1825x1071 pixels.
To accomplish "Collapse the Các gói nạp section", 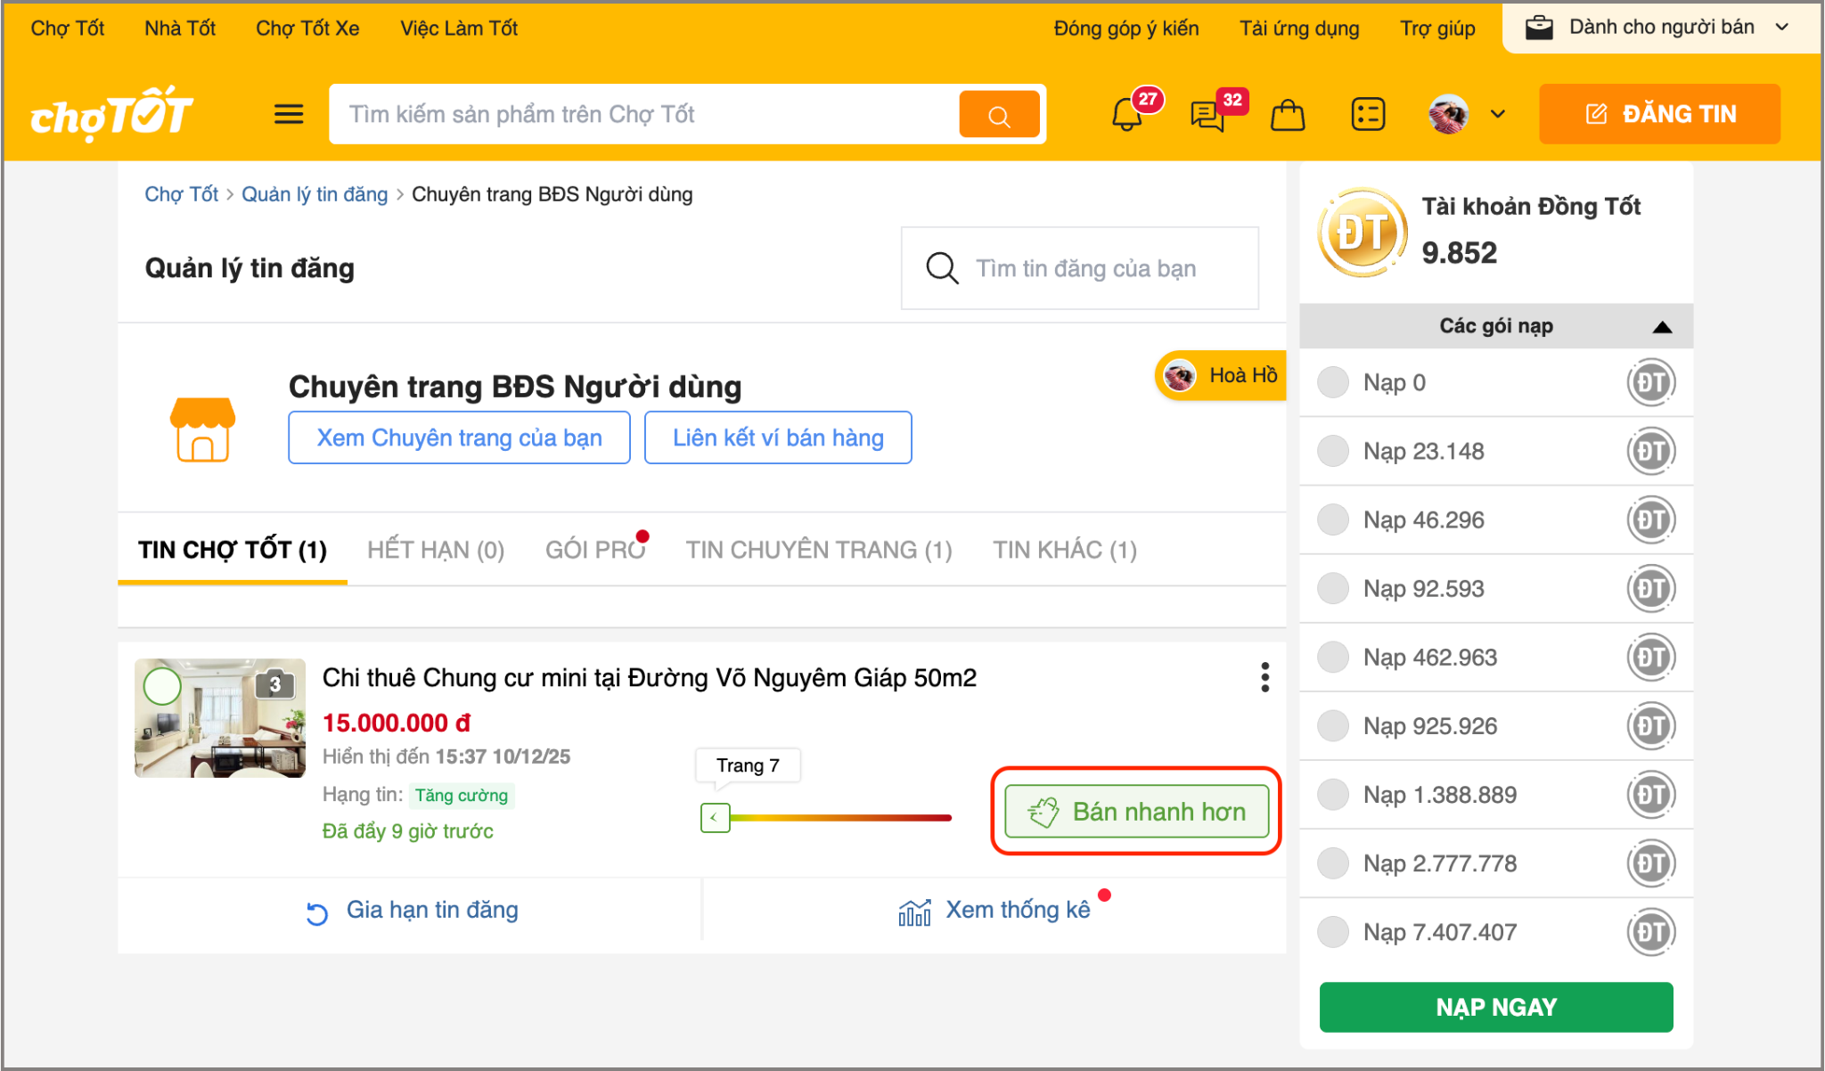I will pos(1661,327).
